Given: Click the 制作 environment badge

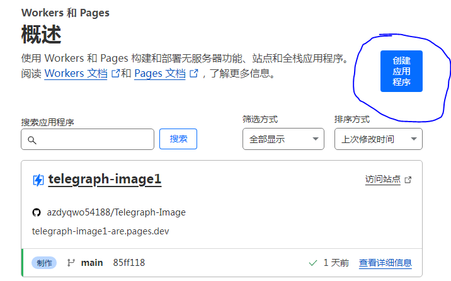Looking at the screenshot, I should 44,263.
